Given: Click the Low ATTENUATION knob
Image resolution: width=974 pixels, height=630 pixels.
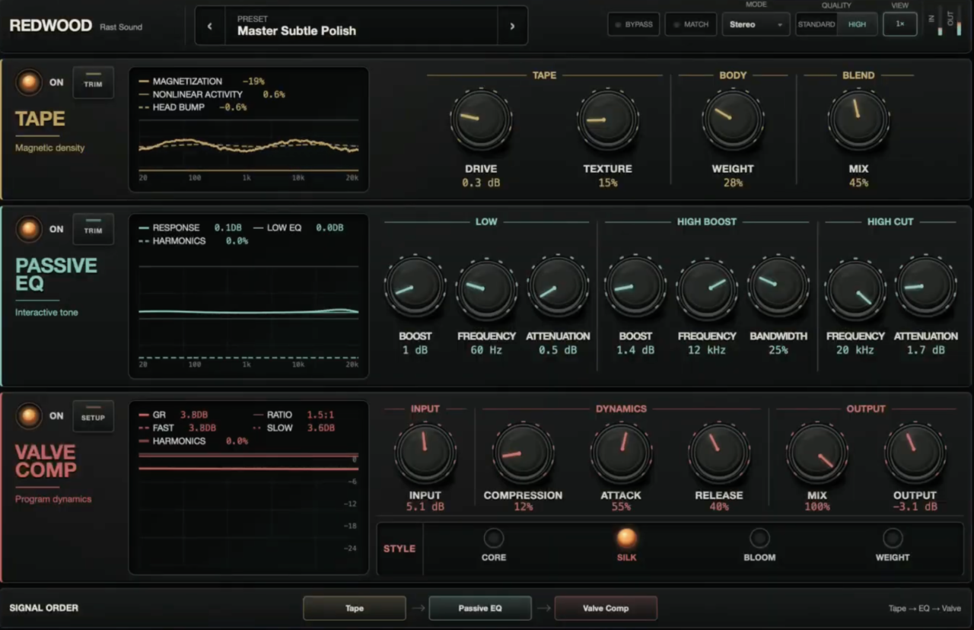Looking at the screenshot, I should tap(559, 287).
